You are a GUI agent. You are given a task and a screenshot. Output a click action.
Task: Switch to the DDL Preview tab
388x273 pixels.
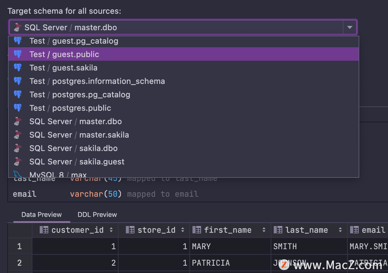(97, 214)
